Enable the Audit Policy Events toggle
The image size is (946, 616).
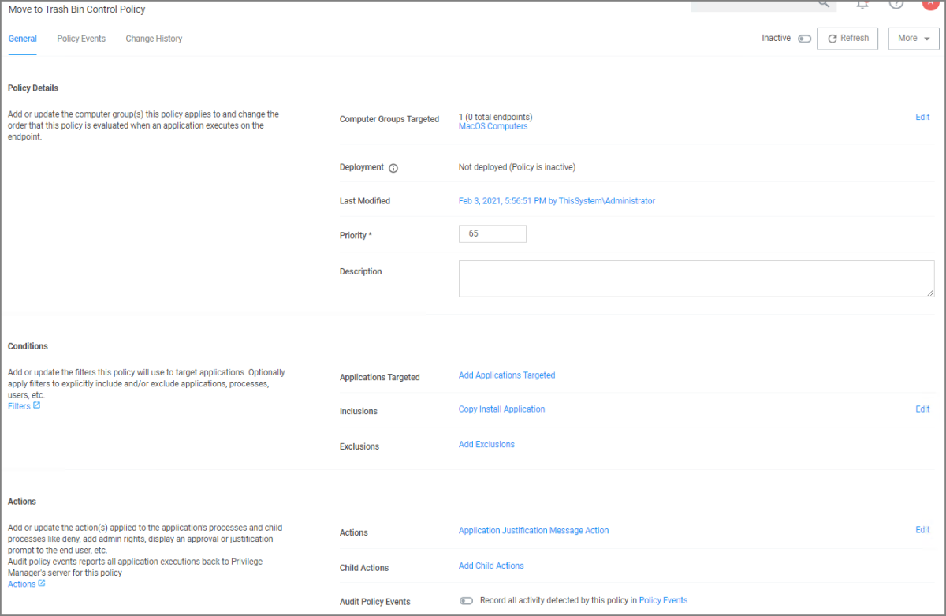(466, 601)
